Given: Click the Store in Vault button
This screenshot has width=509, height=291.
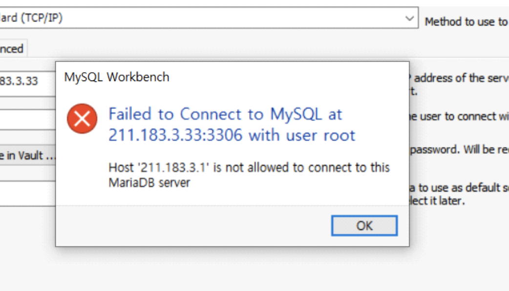Looking at the screenshot, I should click(x=27, y=155).
